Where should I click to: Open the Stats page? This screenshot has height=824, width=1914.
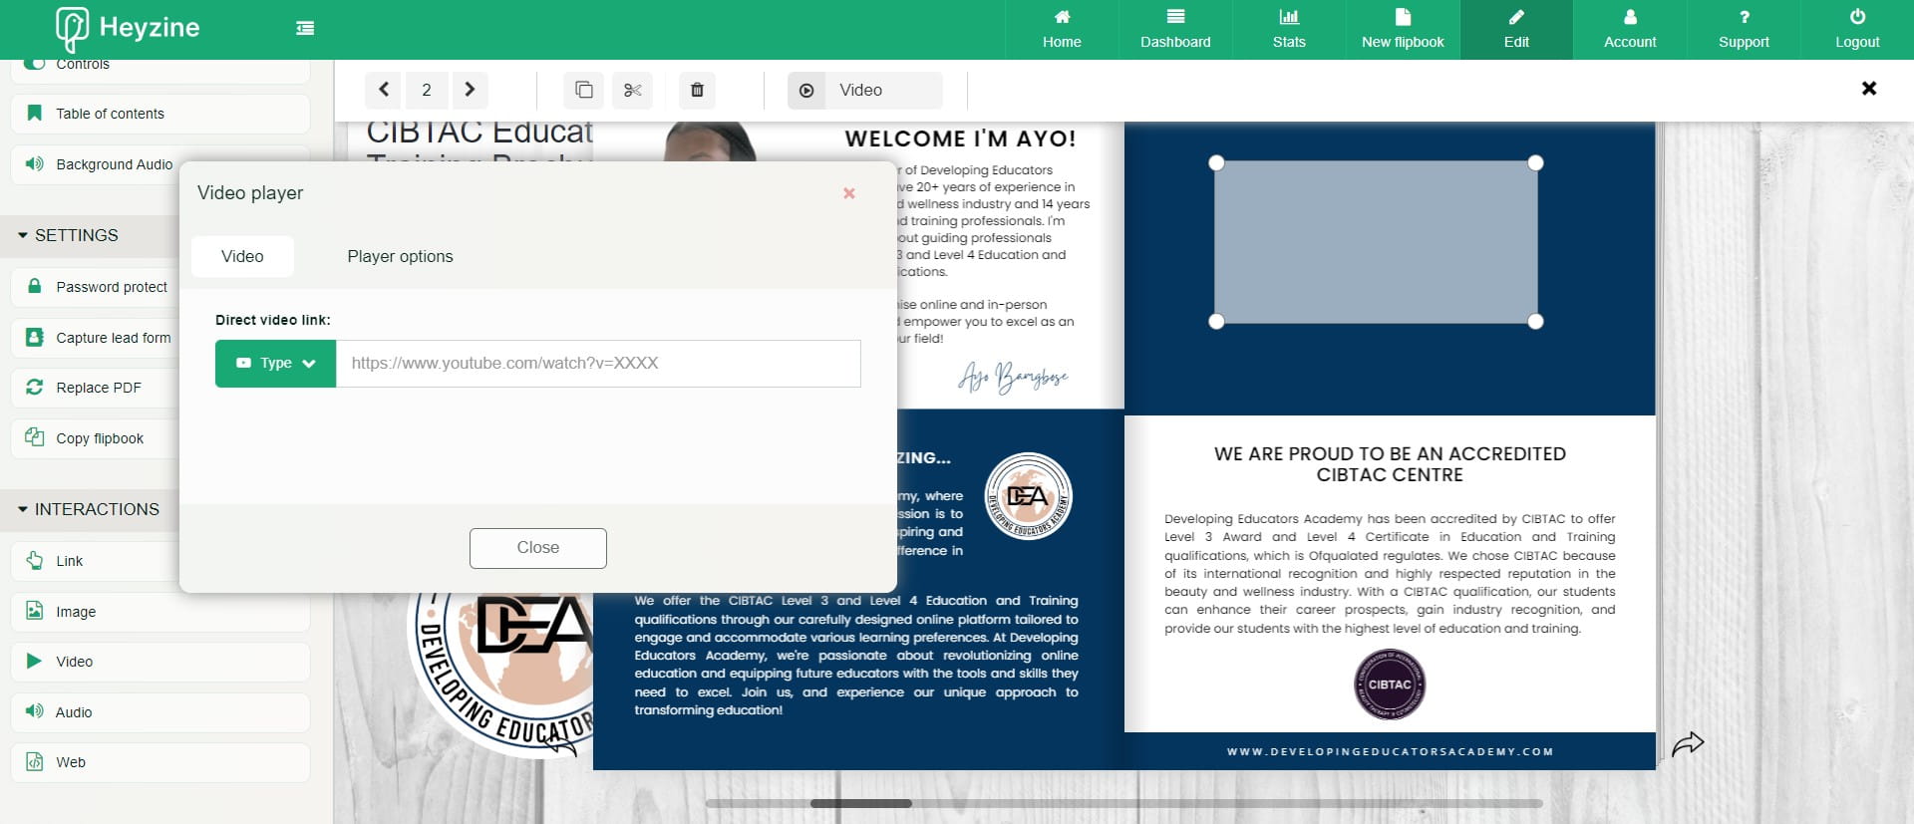tap(1289, 30)
